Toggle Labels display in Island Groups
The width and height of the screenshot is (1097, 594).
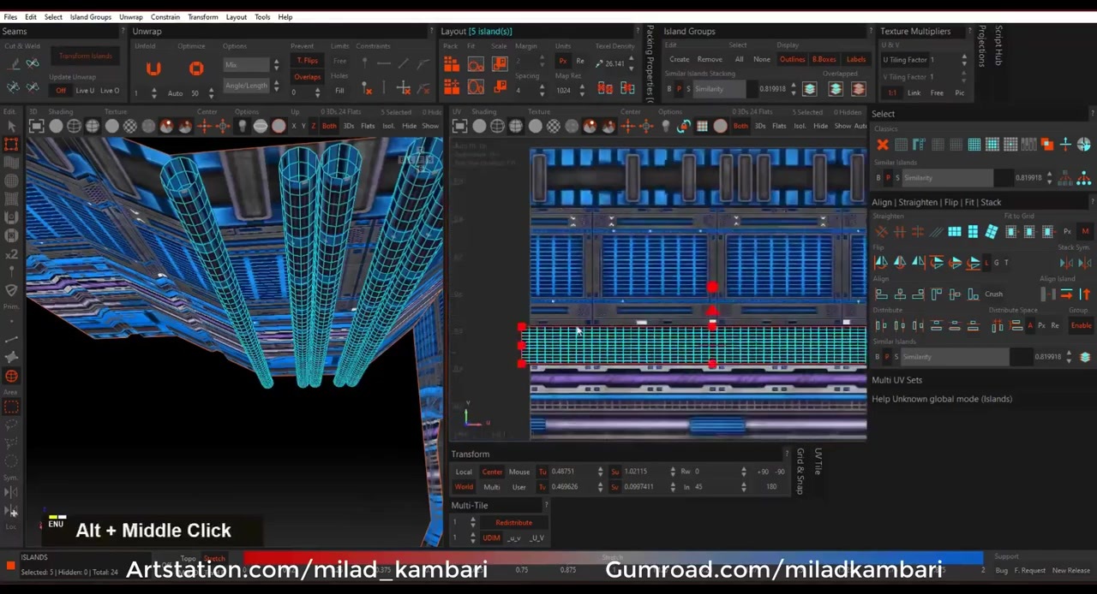point(856,60)
